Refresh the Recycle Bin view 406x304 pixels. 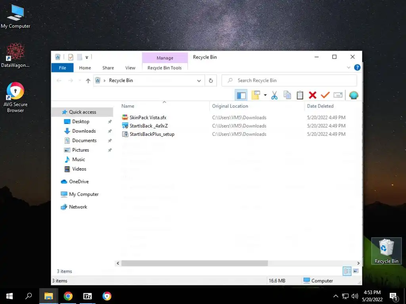pos(211,81)
